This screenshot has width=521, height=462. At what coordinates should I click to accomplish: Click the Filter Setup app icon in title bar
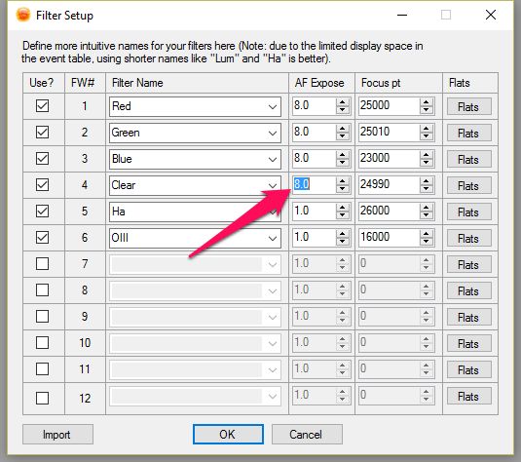(x=23, y=15)
